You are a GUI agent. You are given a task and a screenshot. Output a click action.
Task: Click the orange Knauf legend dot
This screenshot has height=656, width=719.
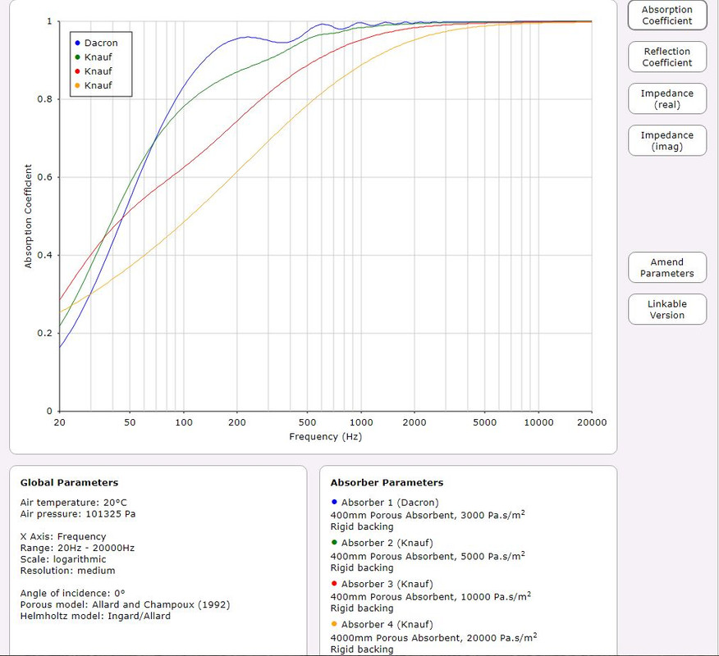click(77, 85)
